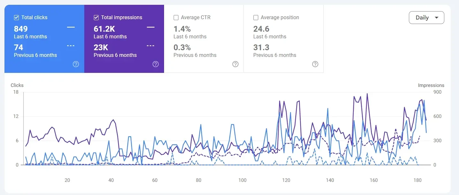Click dashed line indicator on impressions card
Screen dimensions: 459x195
coord(150,45)
